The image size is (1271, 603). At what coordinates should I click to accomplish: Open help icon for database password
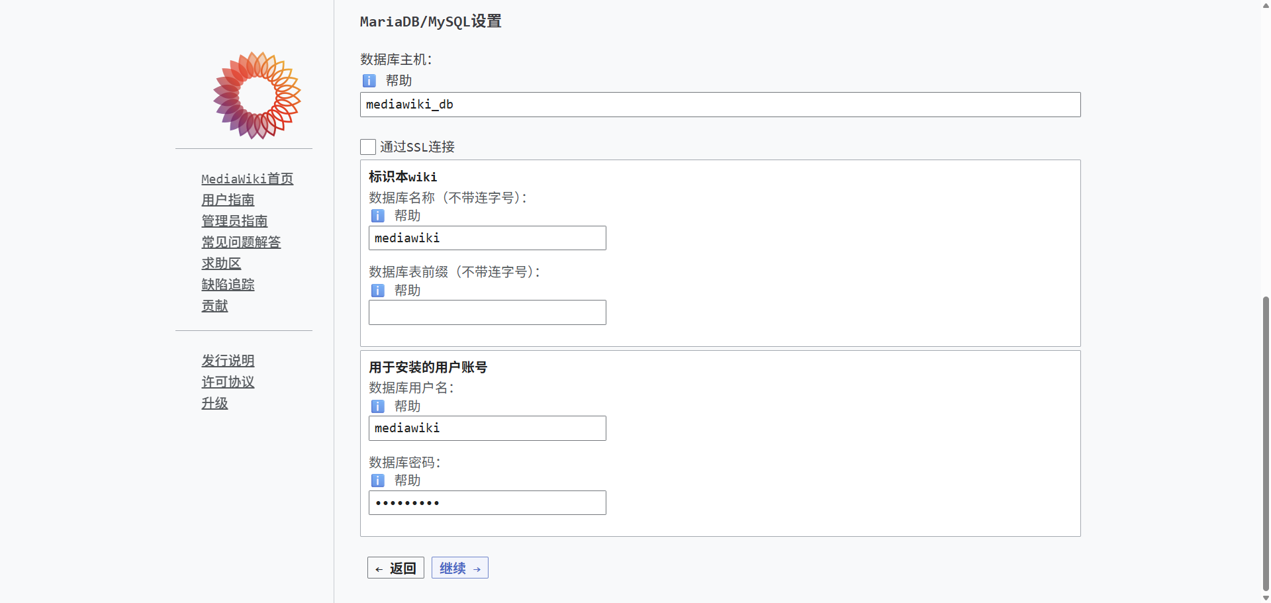[378, 481]
